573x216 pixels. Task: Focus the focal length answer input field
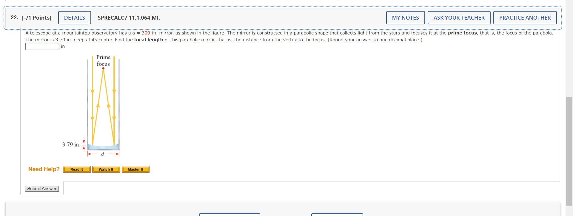[42, 47]
